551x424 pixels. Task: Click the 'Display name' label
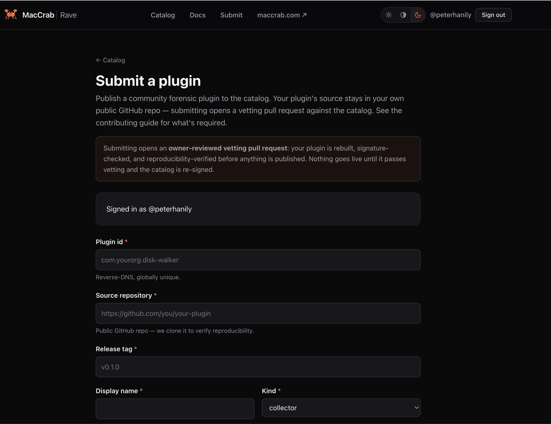click(117, 391)
